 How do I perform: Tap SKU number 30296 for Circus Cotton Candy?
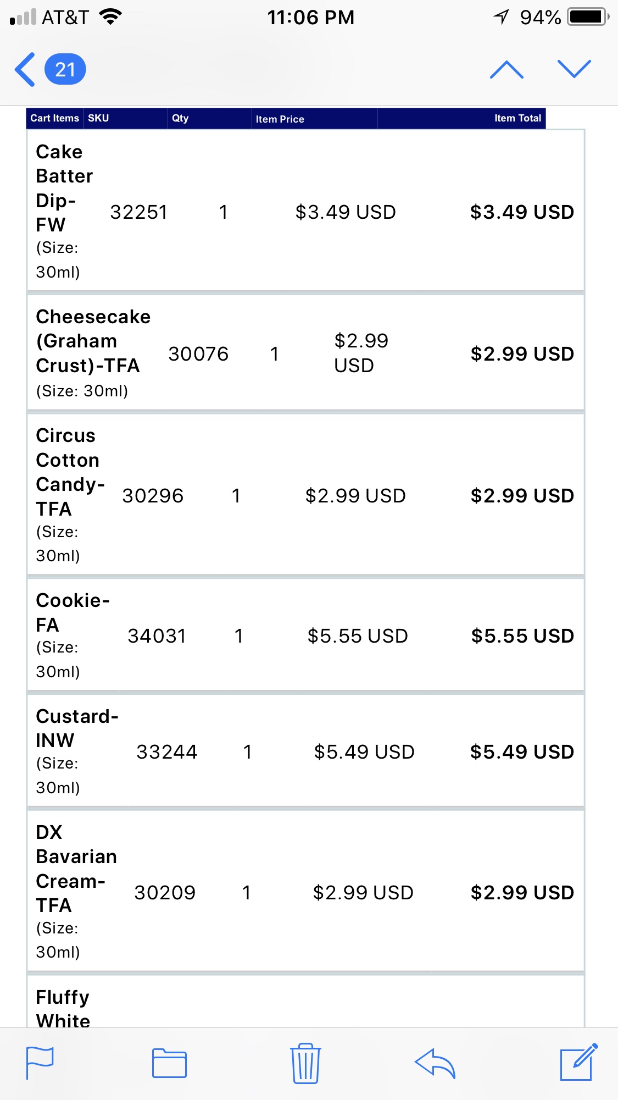click(x=153, y=496)
